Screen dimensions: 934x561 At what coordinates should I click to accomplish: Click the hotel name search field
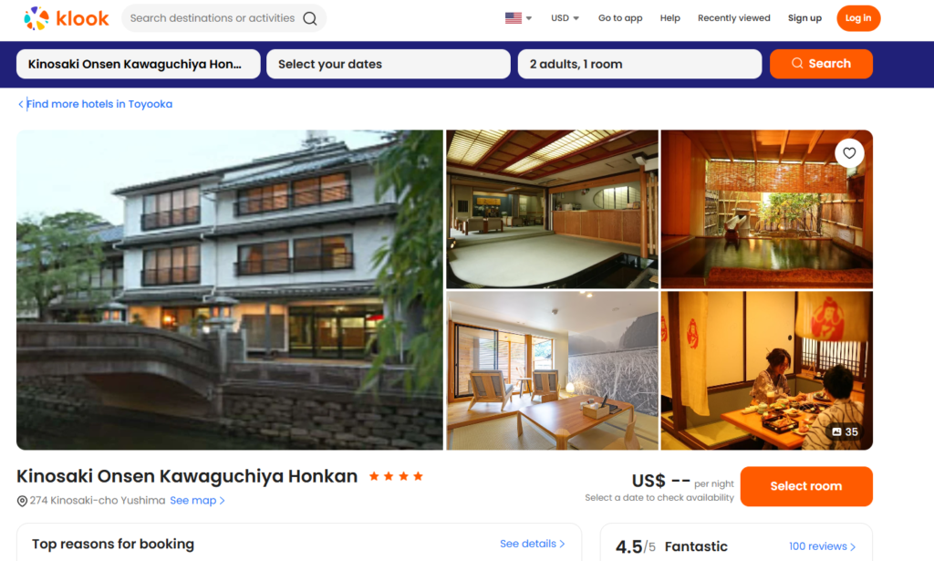point(139,64)
